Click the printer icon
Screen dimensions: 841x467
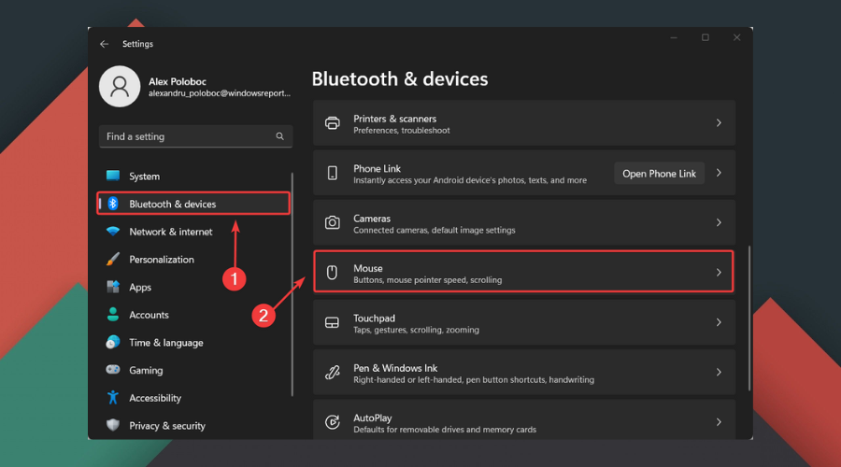332,122
